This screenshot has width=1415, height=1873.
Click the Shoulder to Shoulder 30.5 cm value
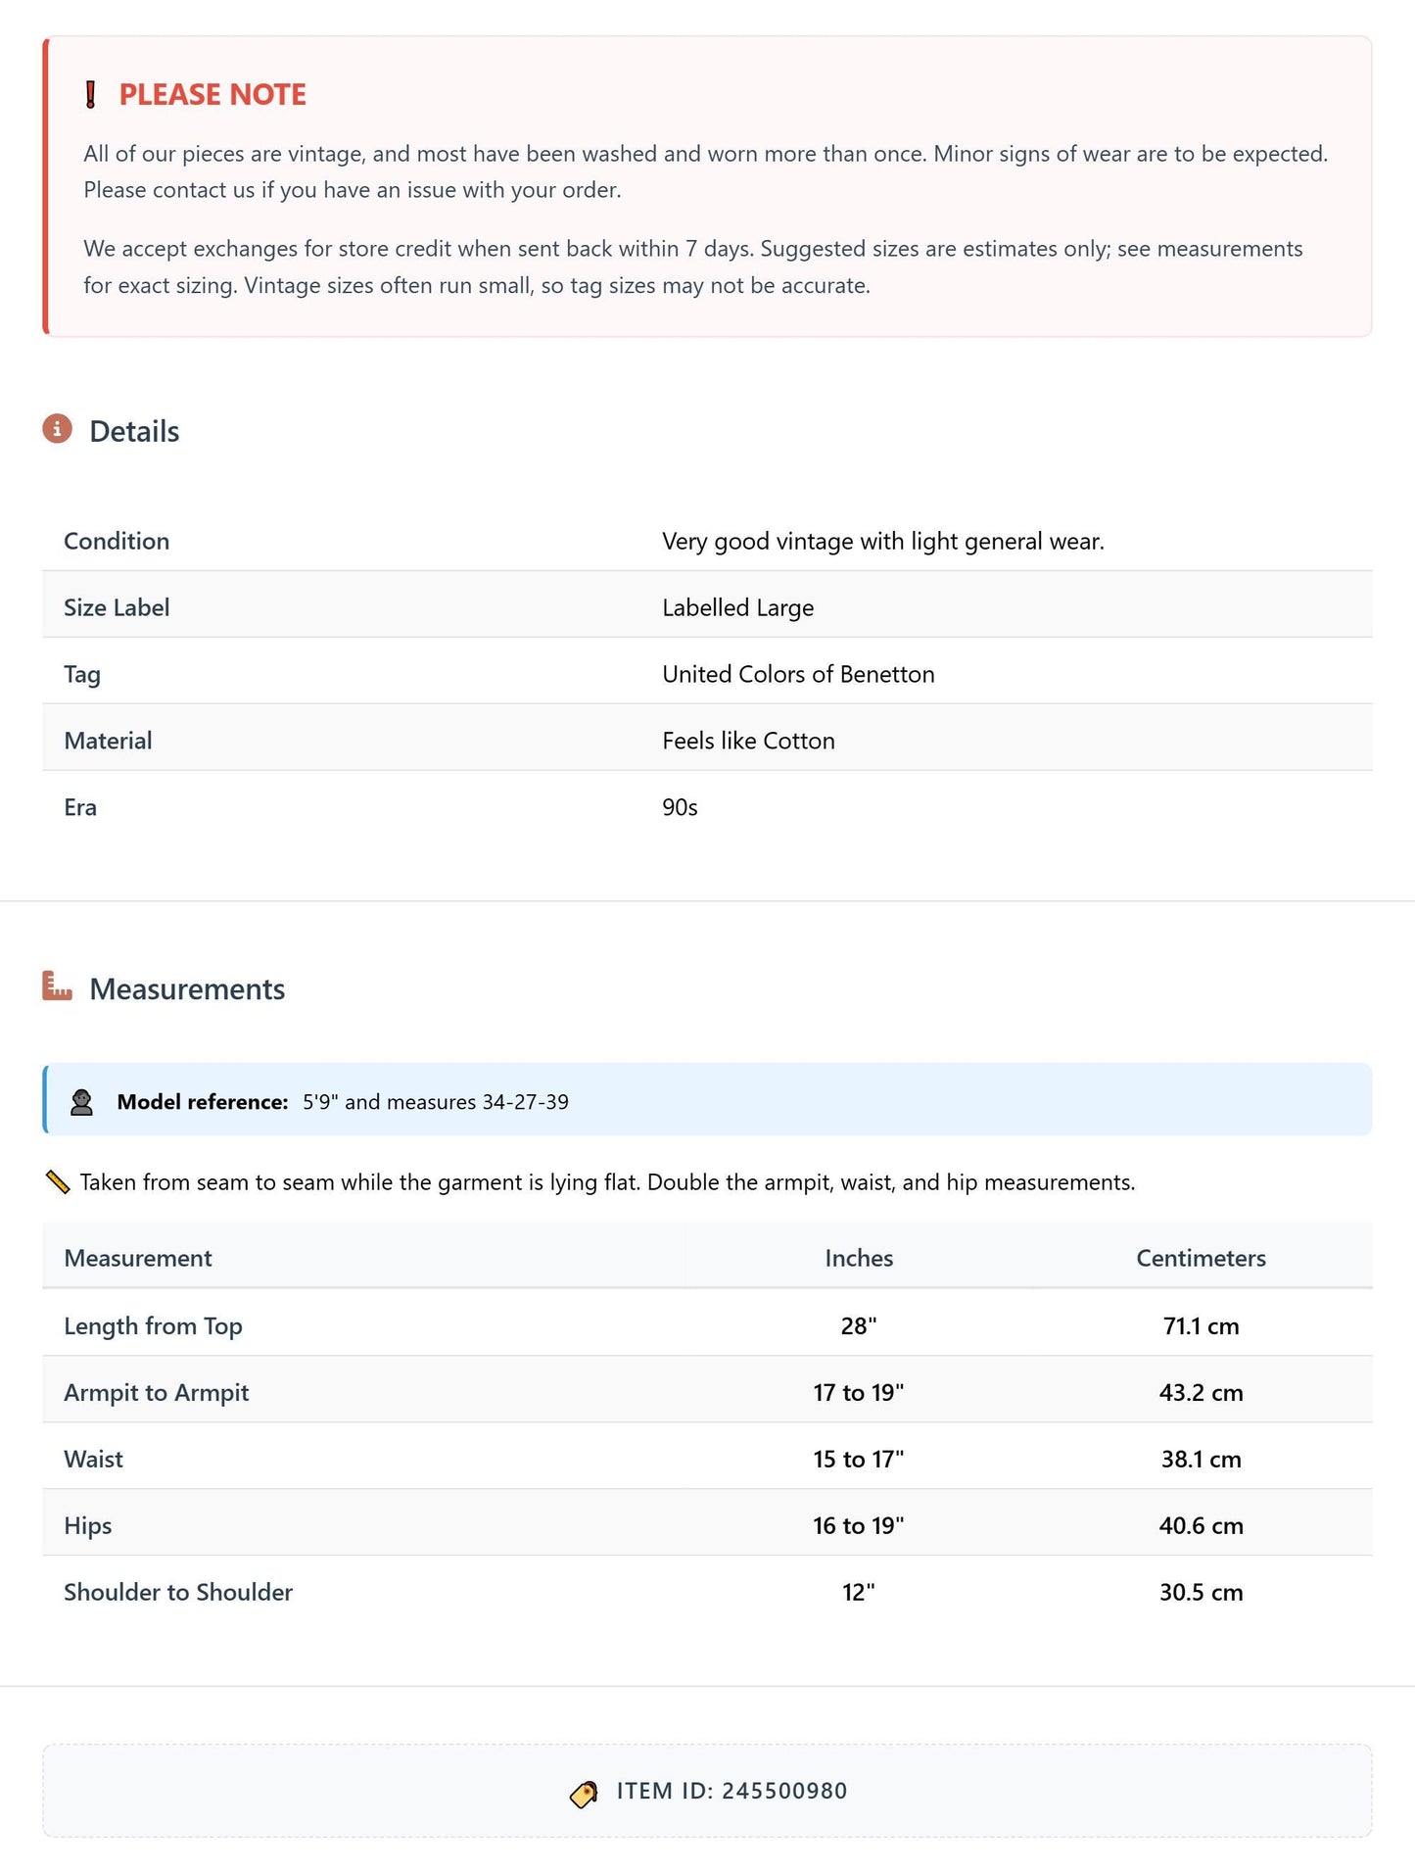click(x=1201, y=1592)
